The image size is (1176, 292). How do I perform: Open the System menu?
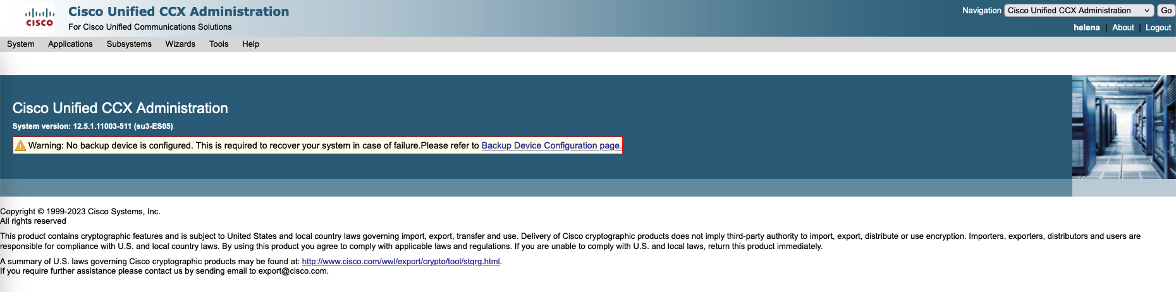[x=21, y=44]
